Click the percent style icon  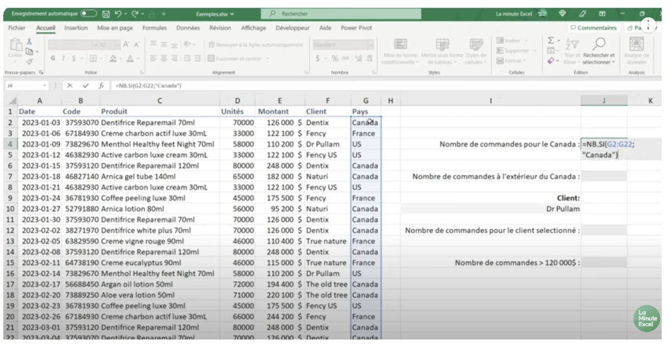(335, 58)
